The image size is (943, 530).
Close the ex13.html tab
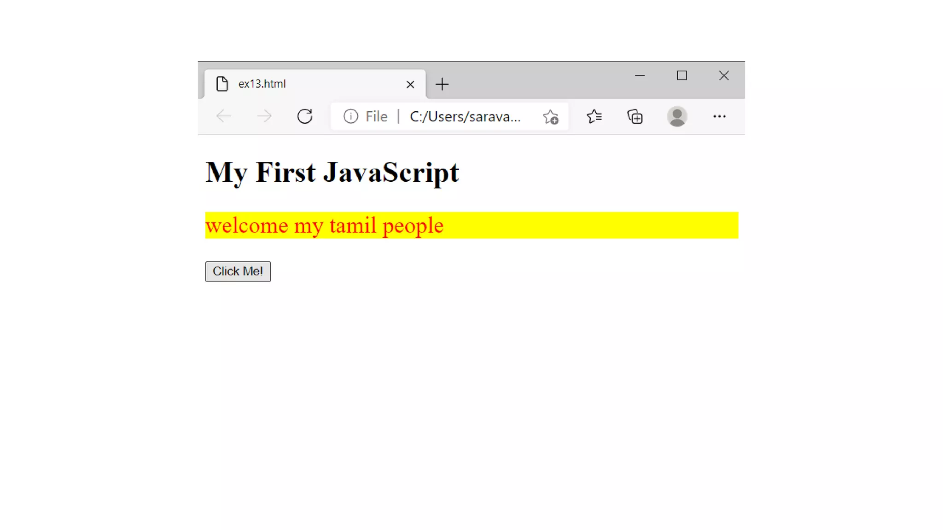coord(410,85)
